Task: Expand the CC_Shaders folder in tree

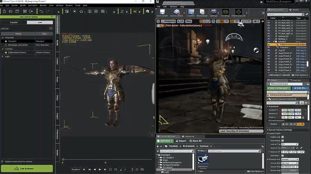Action: point(159,157)
